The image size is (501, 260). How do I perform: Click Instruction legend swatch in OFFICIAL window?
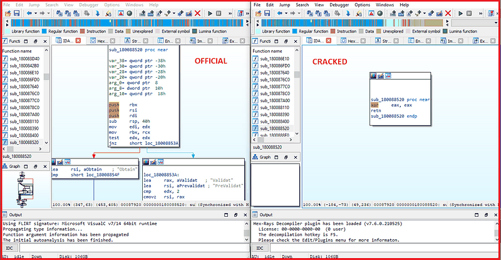[x=83, y=31]
